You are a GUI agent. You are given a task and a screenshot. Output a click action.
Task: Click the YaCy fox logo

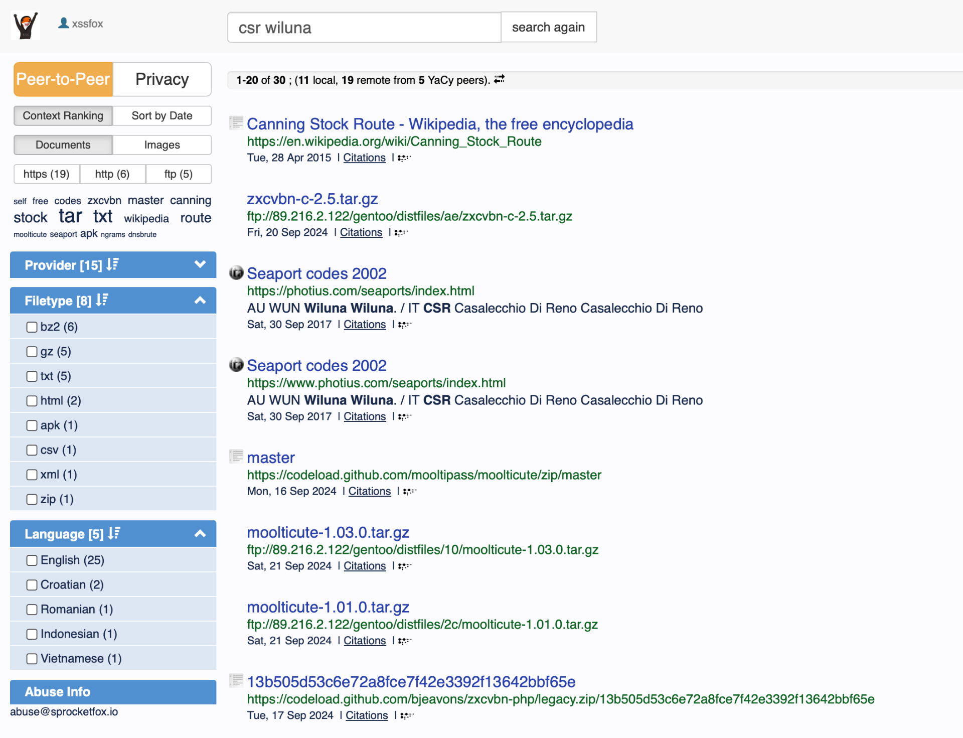[x=25, y=26]
